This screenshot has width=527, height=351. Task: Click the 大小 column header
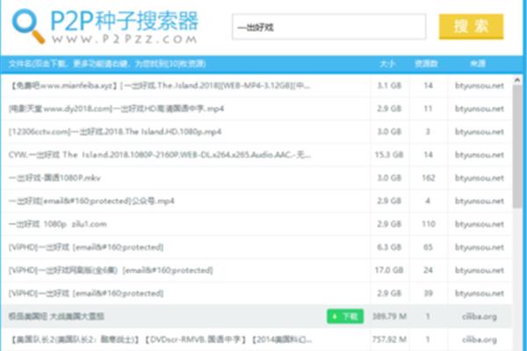(387, 64)
